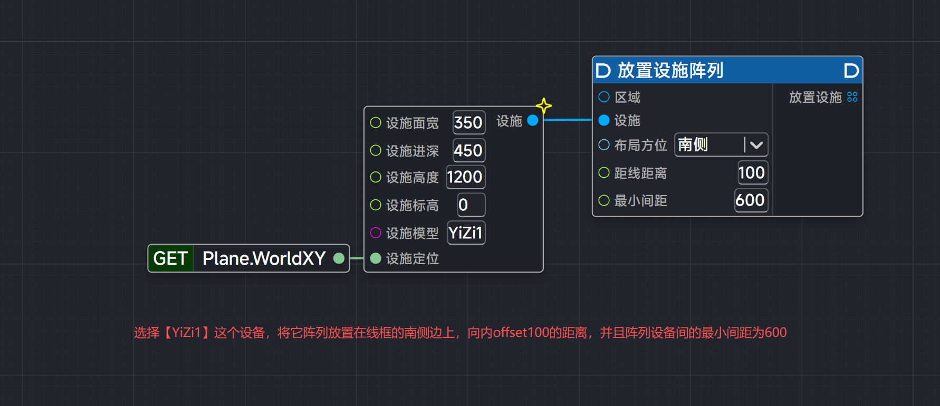Click the 放置设施 output grid port icon
Viewport: 940px width, 406px height.
852,97
